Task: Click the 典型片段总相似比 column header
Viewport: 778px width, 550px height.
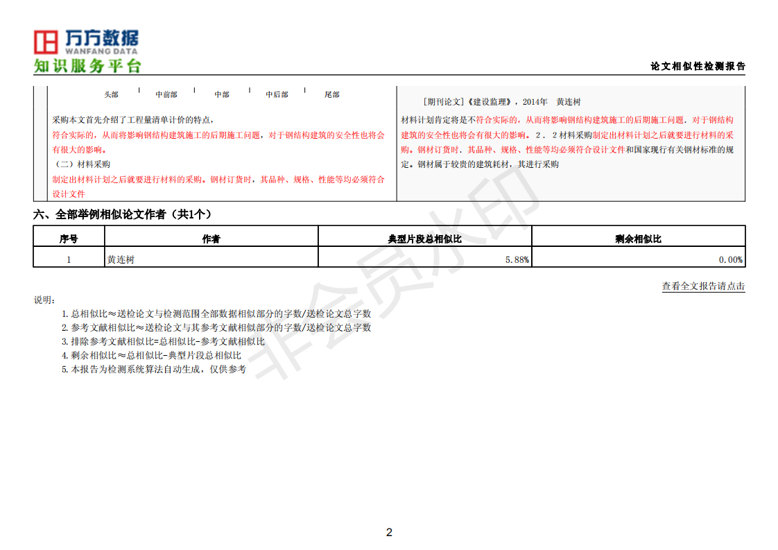Action: tap(425, 239)
